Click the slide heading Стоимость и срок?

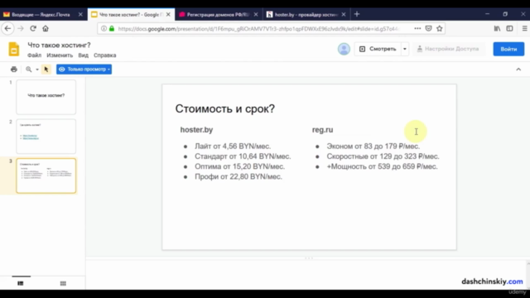pos(224,108)
